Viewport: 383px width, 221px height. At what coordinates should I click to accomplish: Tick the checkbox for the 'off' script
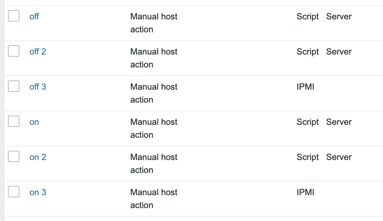pyautogui.click(x=14, y=16)
